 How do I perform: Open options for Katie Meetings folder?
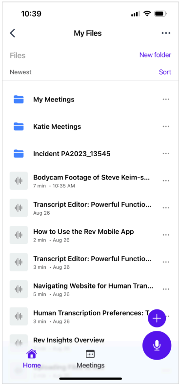(x=166, y=126)
